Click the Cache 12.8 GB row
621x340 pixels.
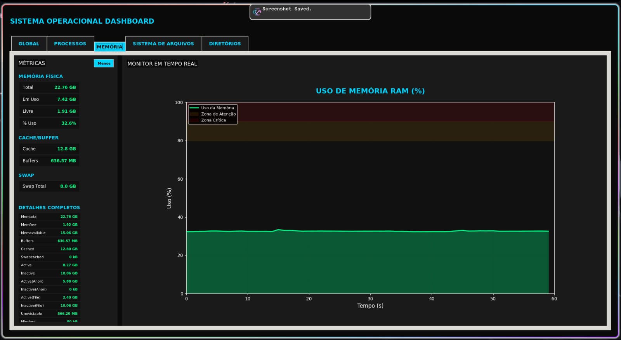tap(49, 149)
